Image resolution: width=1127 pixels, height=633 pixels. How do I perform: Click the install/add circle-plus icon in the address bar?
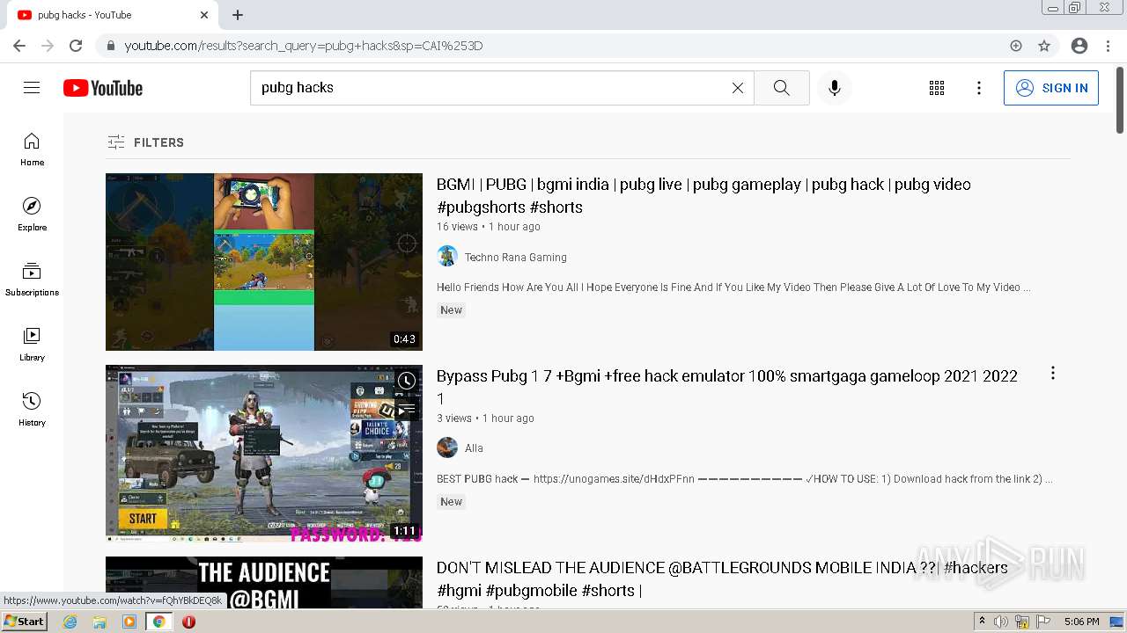pyautogui.click(x=1016, y=46)
